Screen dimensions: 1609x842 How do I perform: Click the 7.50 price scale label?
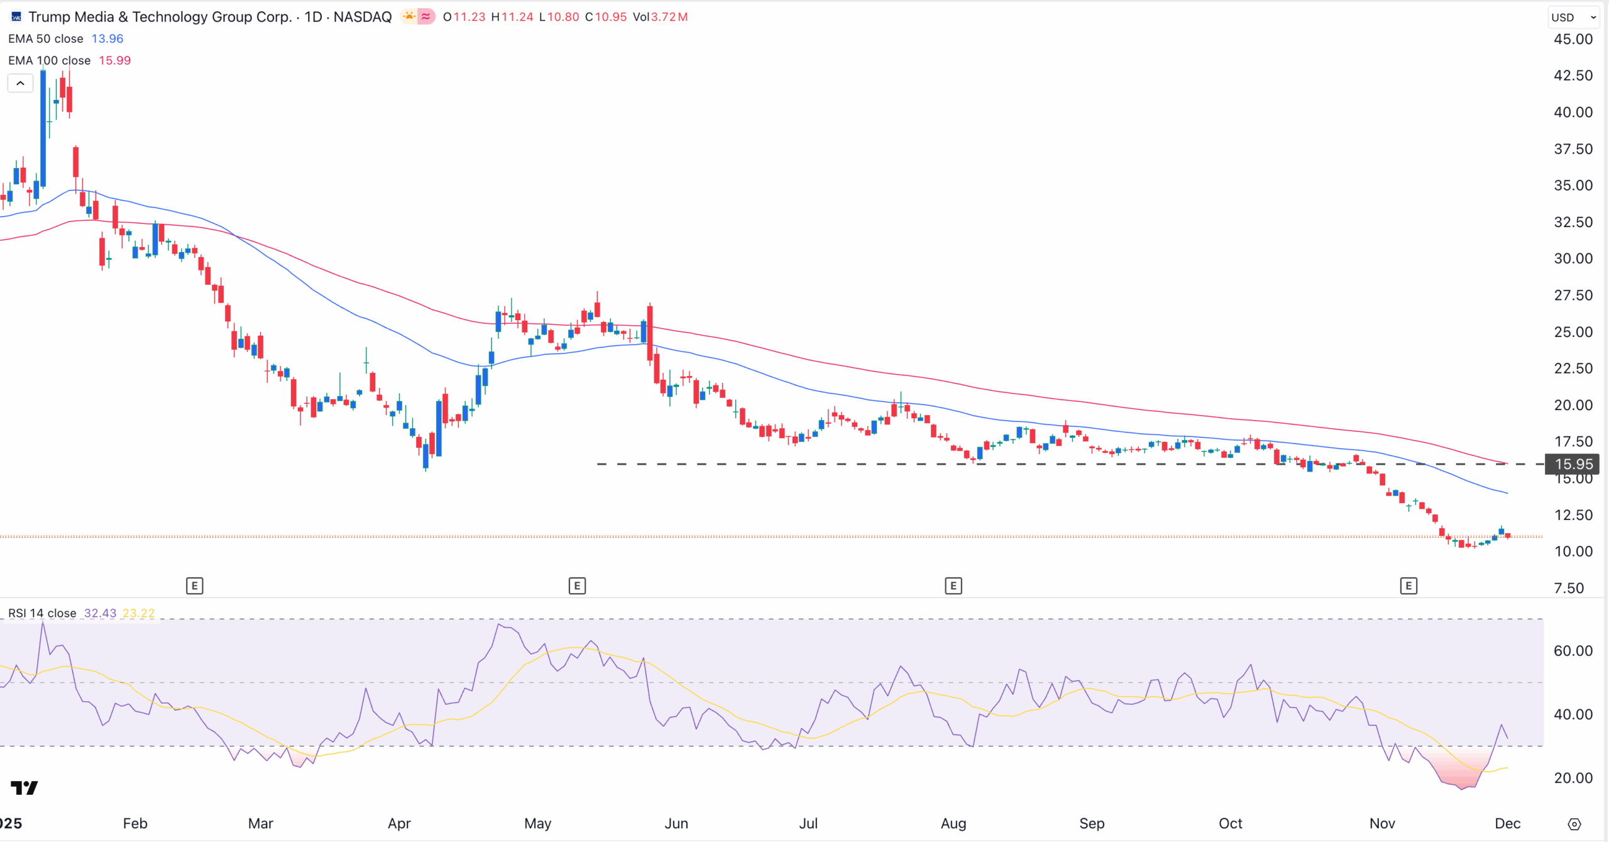coord(1569,588)
